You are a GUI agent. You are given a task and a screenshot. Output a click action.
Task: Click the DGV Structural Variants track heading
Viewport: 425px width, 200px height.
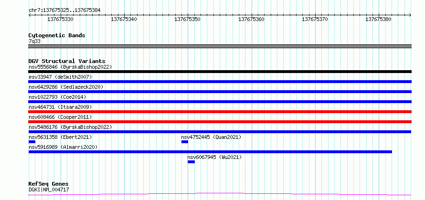pos(67,61)
